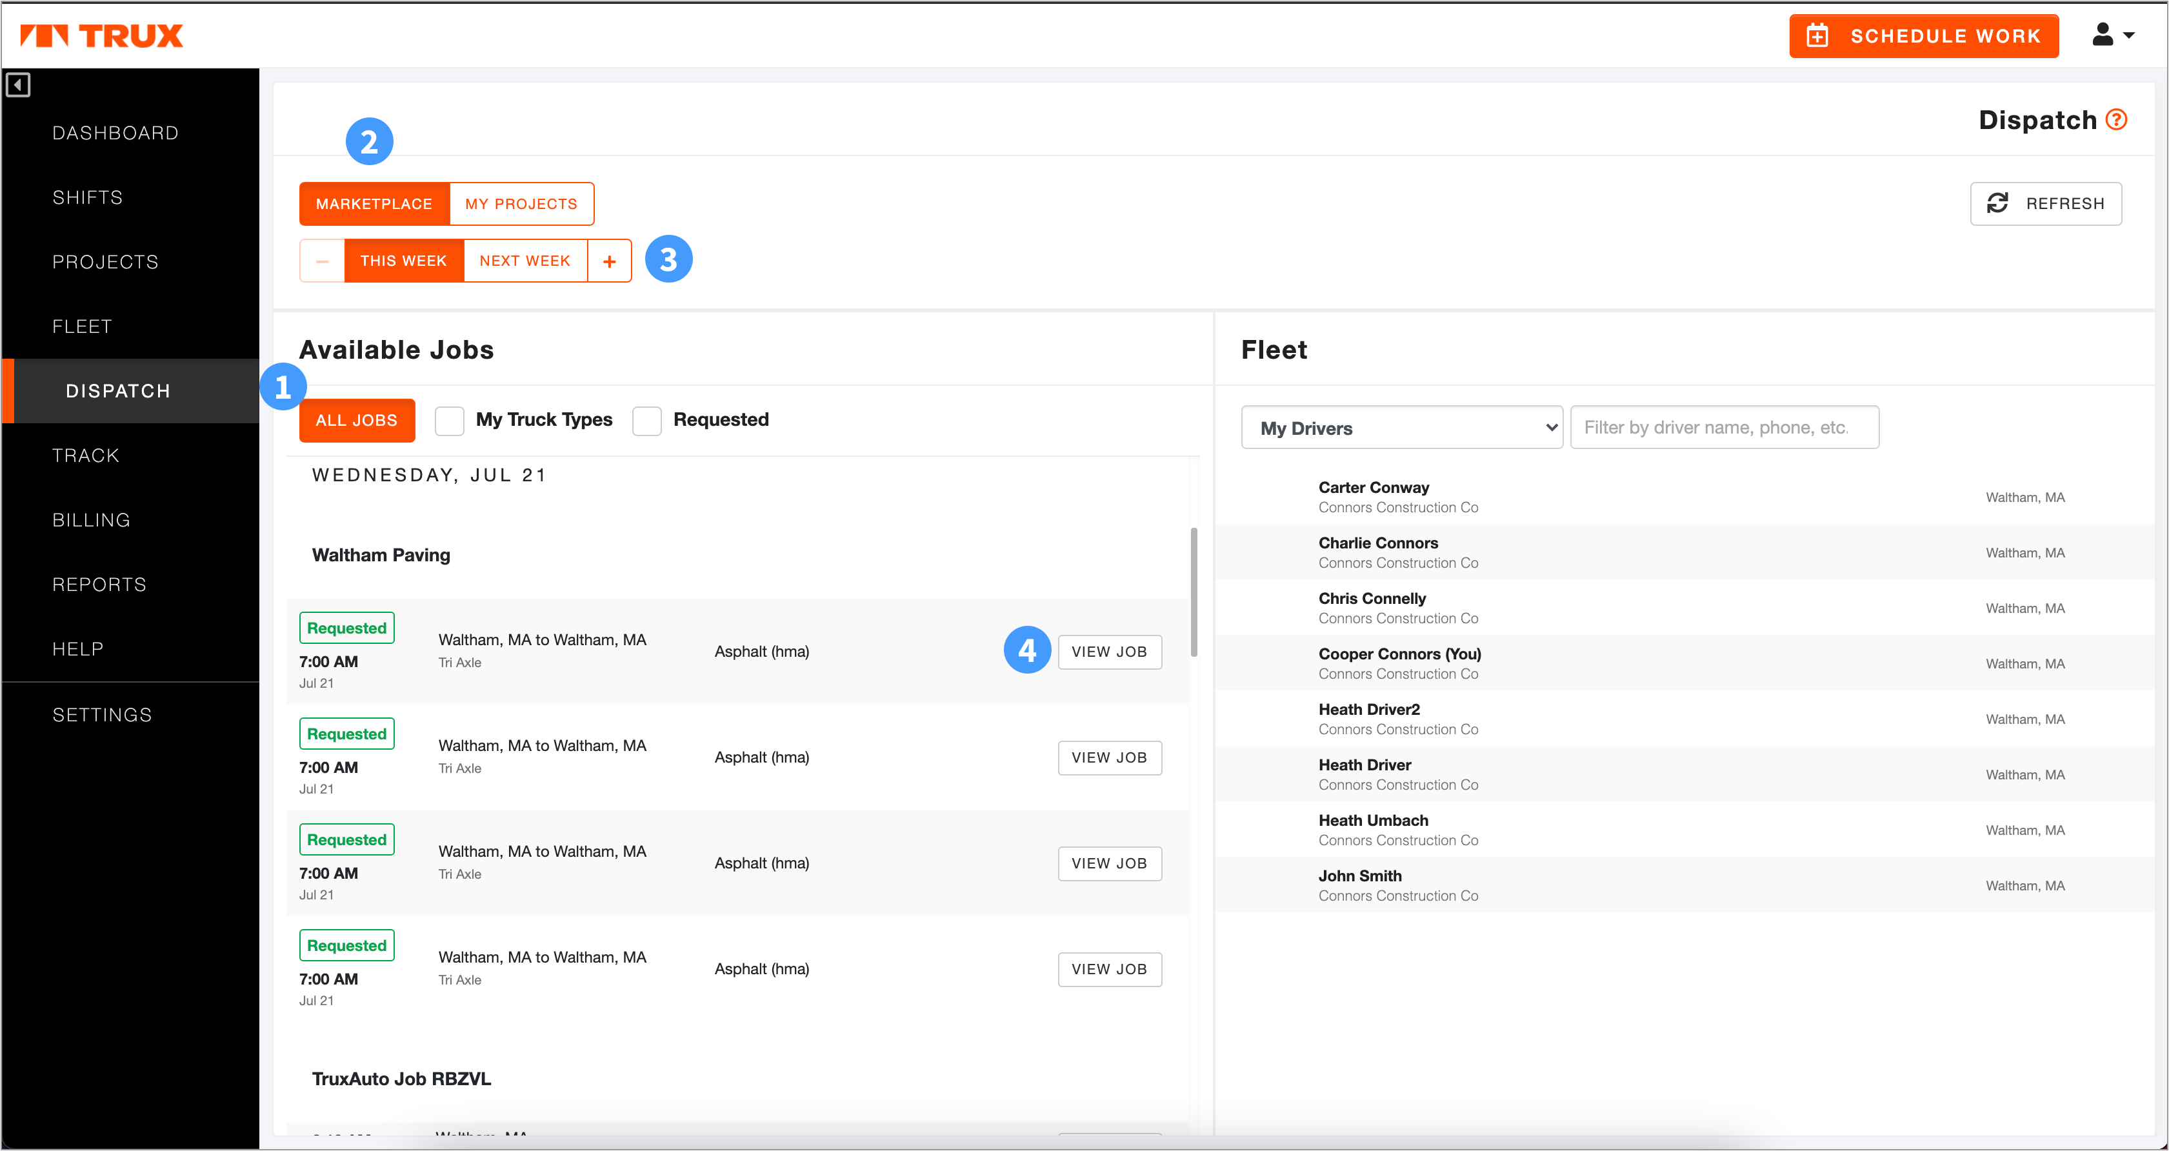This screenshot has width=2169, height=1151.
Task: Click the Available Jobs scrollbar
Action: point(1194,592)
